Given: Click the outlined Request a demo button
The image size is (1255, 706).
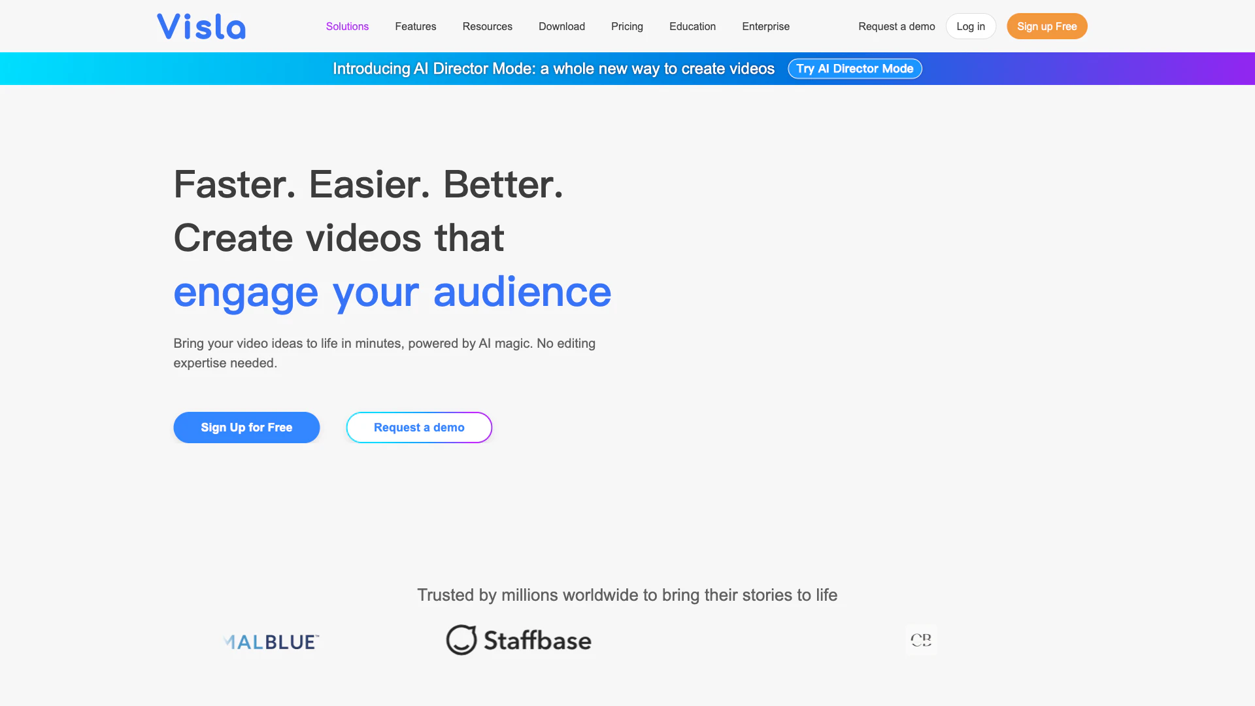Looking at the screenshot, I should coord(419,428).
